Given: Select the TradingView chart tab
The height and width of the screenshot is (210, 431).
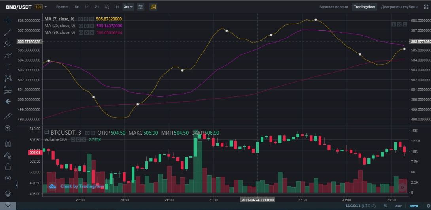Looking at the screenshot, I should (364, 7).
